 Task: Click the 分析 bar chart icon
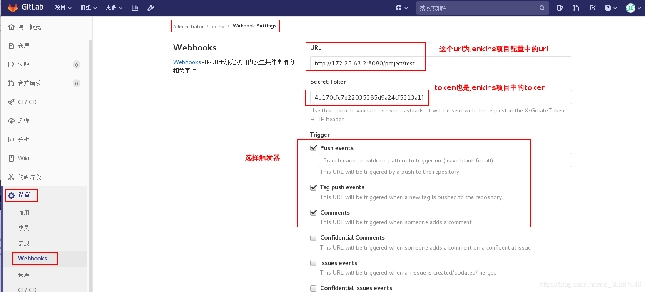(x=11, y=140)
